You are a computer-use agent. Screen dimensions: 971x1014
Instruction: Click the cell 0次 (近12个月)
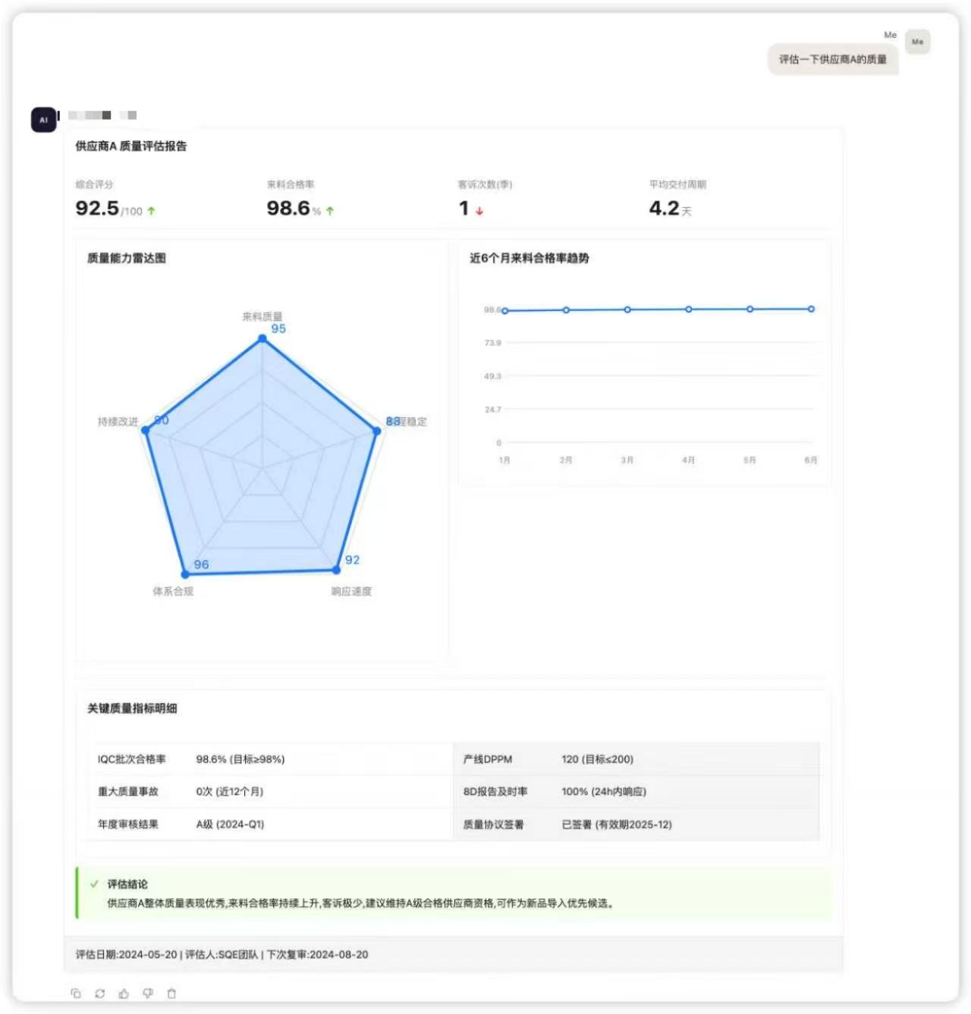point(230,792)
